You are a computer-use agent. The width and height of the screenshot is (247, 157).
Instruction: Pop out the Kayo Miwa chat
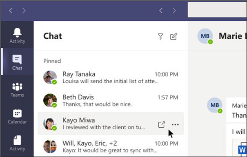click(x=161, y=125)
